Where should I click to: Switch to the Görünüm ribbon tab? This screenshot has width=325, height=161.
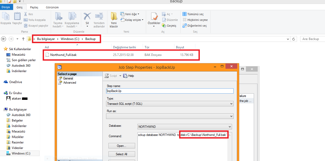(x=52, y=7)
